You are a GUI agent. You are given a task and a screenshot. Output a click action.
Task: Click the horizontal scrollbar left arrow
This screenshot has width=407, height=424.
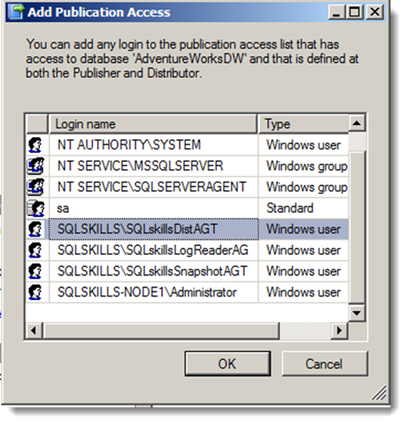click(x=34, y=330)
